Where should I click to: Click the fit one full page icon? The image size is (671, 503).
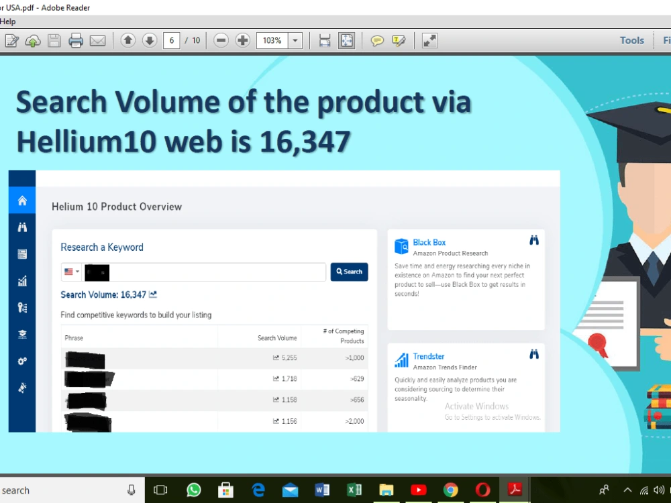(347, 41)
